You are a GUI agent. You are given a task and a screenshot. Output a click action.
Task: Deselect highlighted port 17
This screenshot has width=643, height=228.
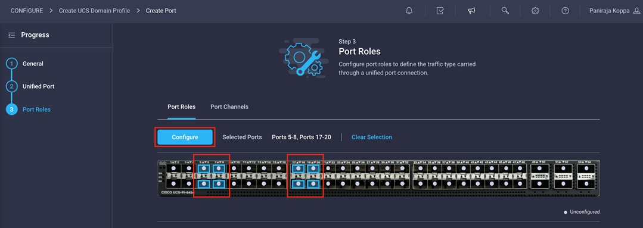click(x=298, y=168)
